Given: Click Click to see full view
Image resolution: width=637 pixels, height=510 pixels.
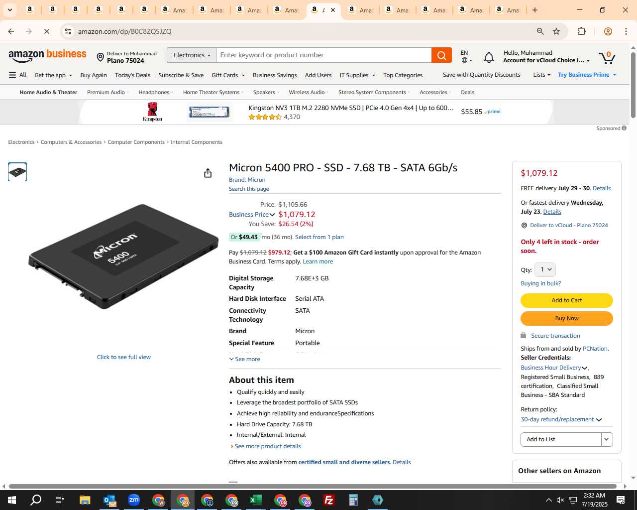Looking at the screenshot, I should pos(124,357).
